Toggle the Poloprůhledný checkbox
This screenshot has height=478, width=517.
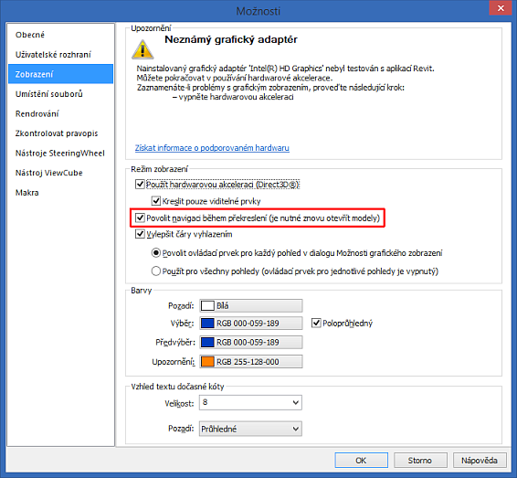pos(316,323)
